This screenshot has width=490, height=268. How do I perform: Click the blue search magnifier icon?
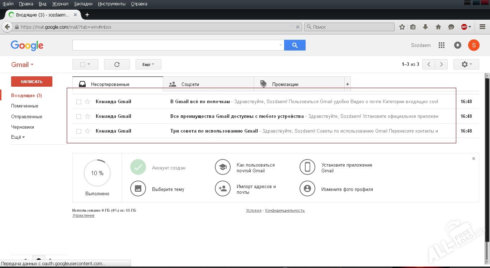(x=295, y=45)
